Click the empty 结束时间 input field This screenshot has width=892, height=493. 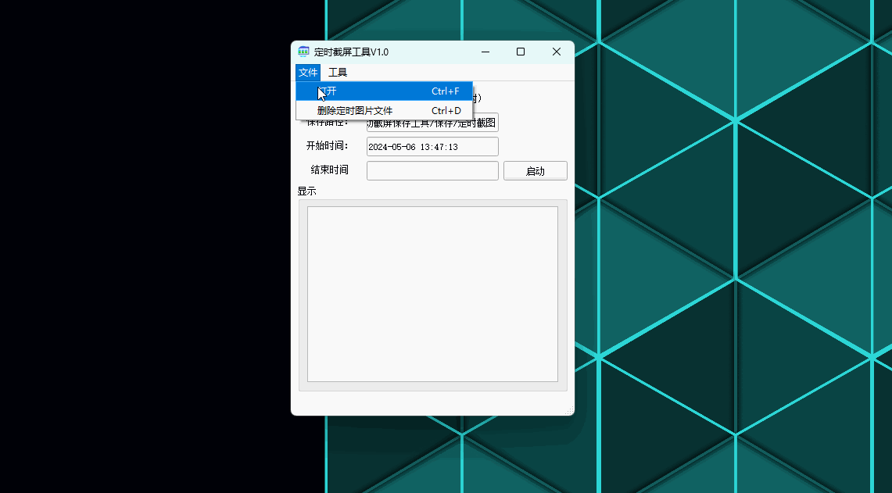point(432,170)
